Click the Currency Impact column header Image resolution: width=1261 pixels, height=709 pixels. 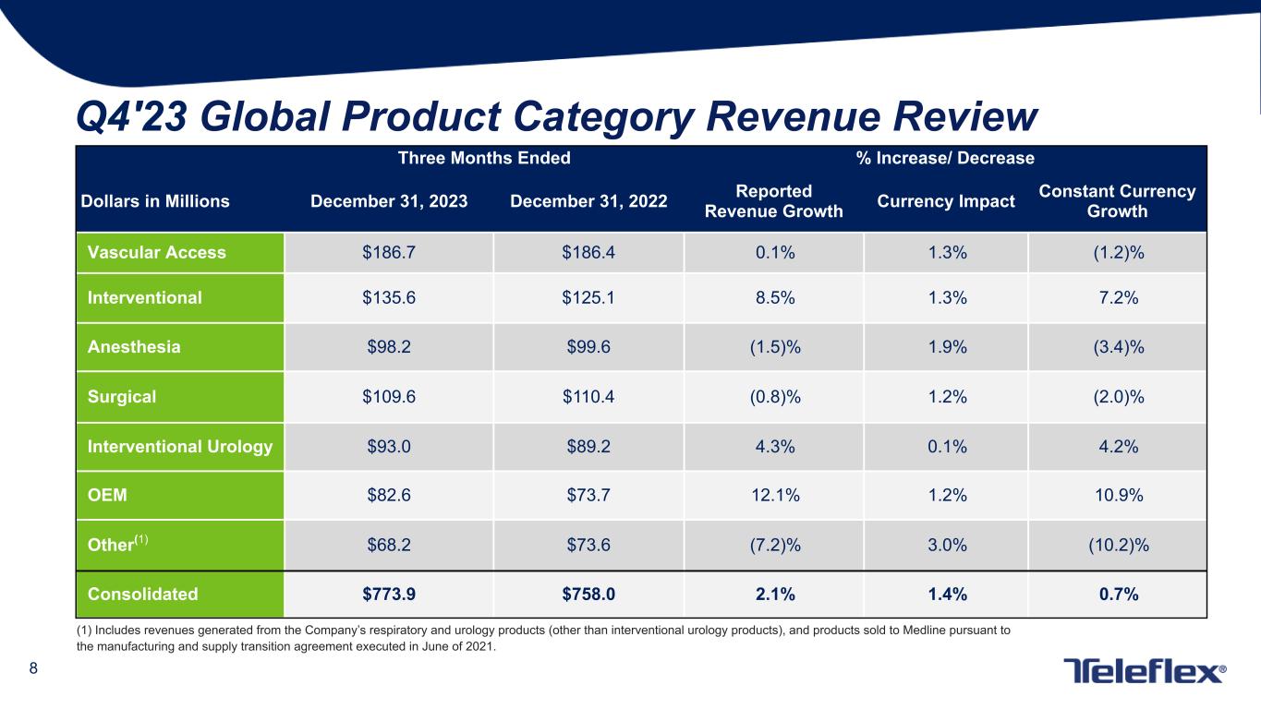tap(945, 201)
